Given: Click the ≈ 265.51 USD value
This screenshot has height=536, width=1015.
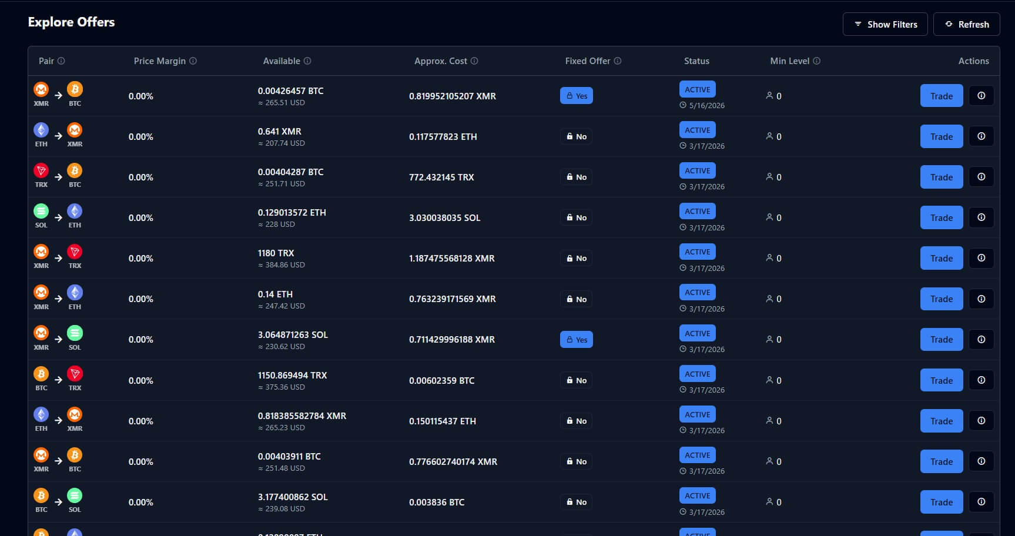Looking at the screenshot, I should tap(282, 103).
